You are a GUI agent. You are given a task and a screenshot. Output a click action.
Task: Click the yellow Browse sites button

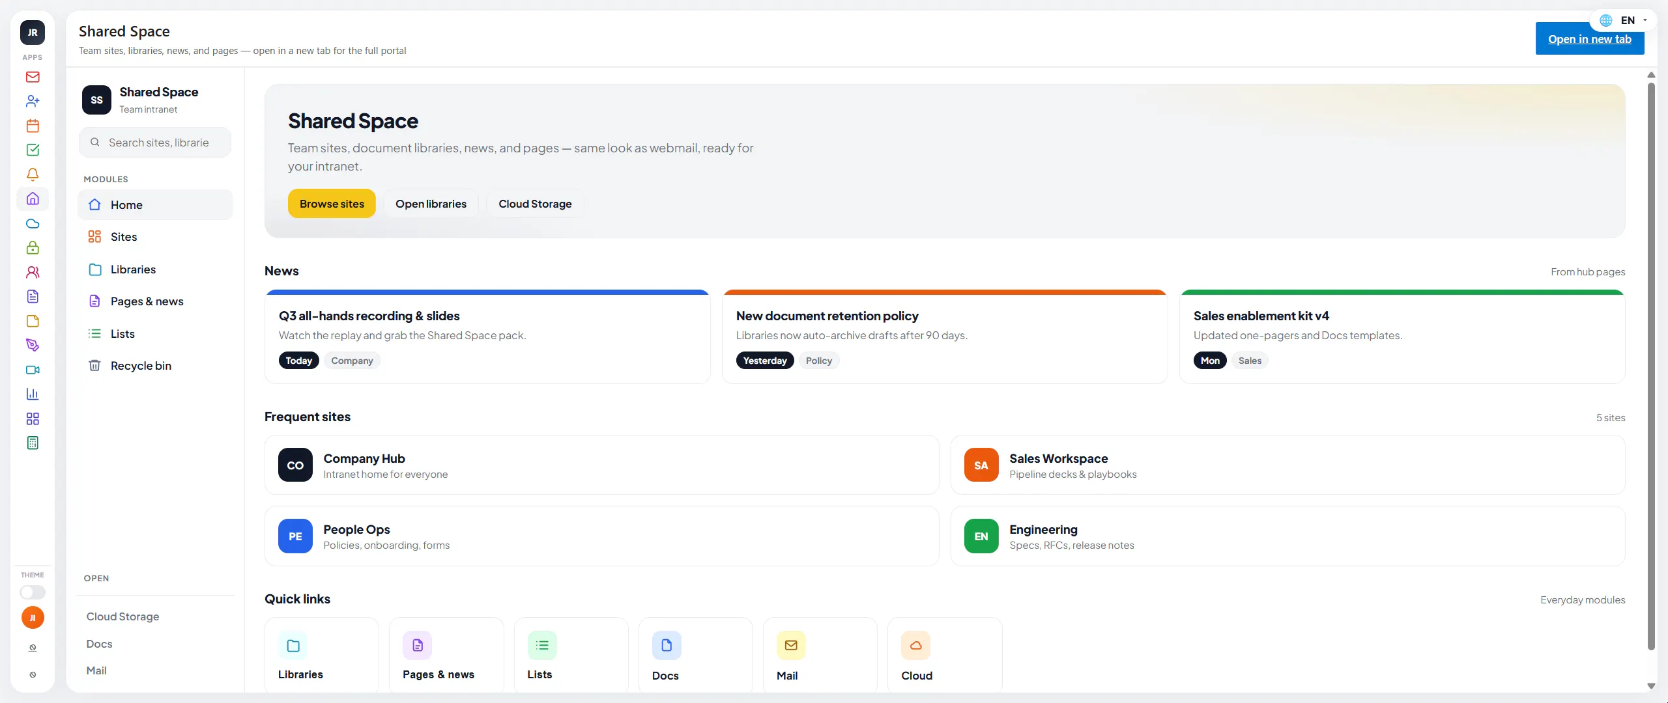click(332, 204)
